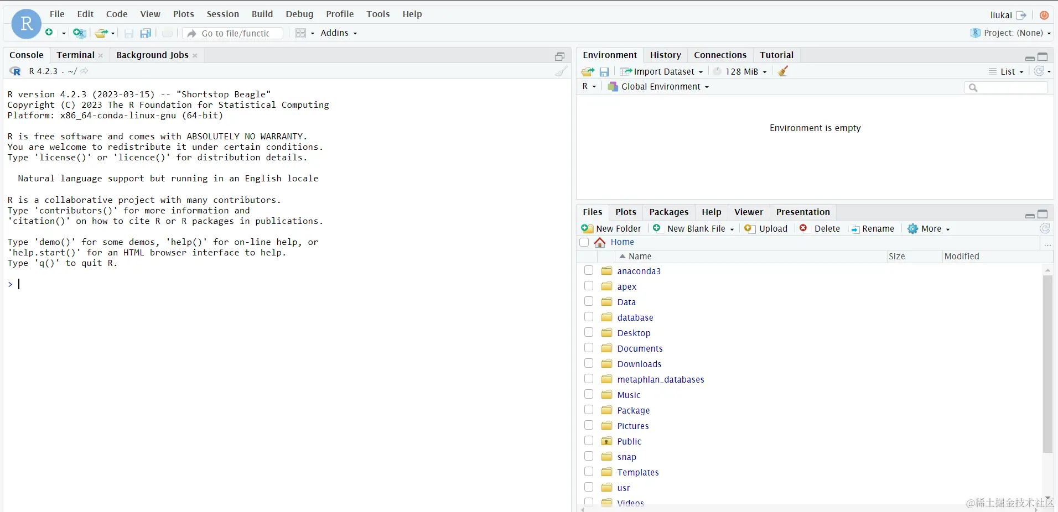Switch to the Connections tab
The image size is (1058, 512).
point(720,55)
